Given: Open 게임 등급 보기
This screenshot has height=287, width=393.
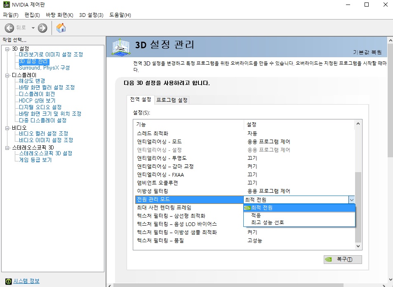Looking at the screenshot, I should (x=35, y=160).
